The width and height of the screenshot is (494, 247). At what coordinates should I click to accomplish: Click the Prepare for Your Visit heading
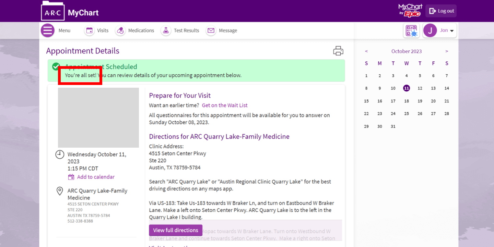(180, 96)
